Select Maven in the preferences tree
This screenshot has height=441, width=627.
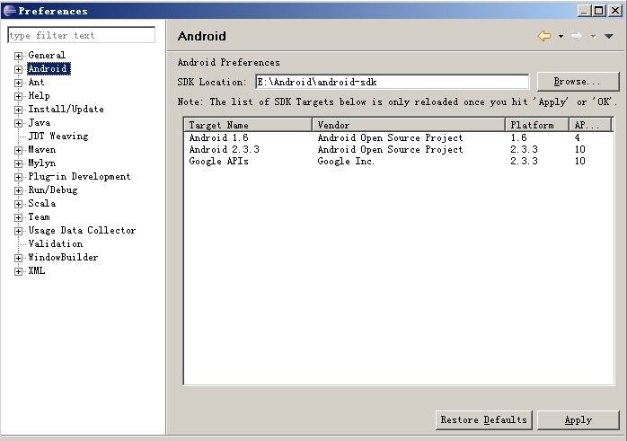(x=42, y=149)
